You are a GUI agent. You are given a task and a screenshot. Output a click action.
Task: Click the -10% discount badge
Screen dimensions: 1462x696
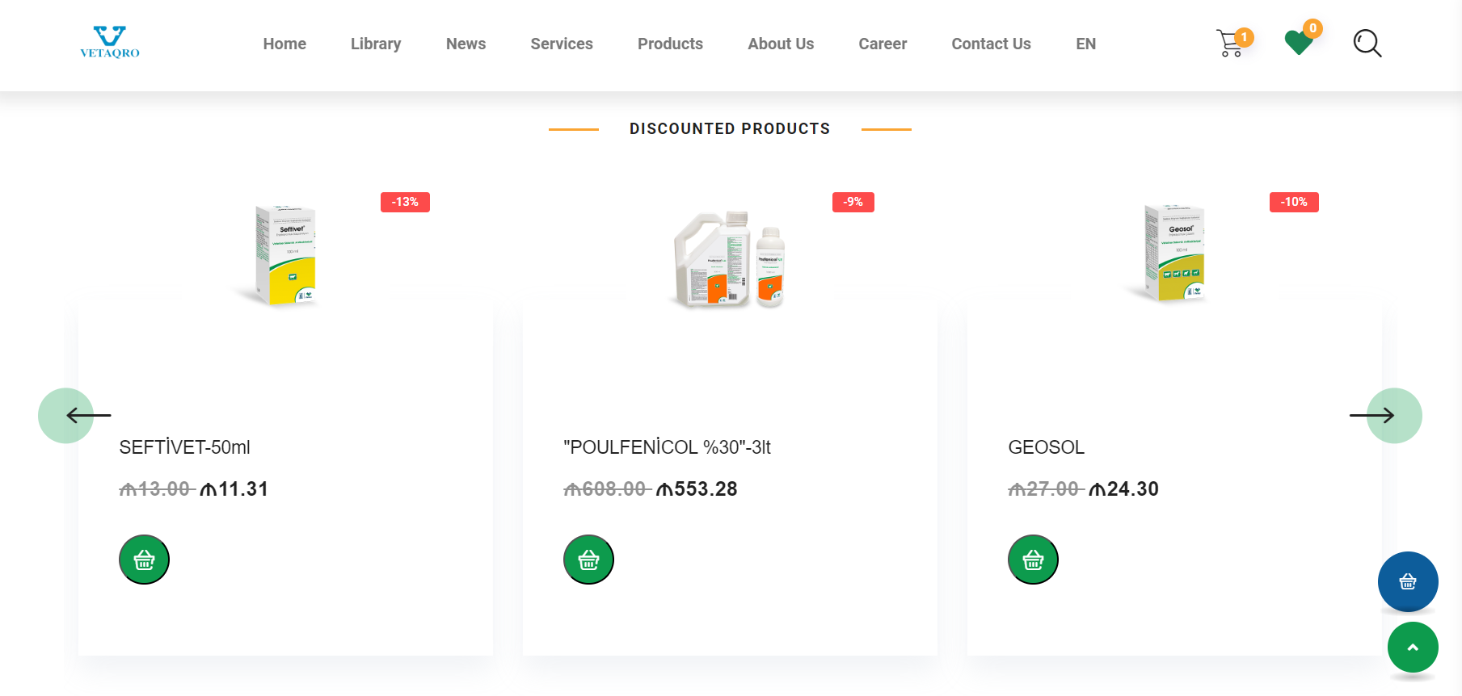(1294, 202)
